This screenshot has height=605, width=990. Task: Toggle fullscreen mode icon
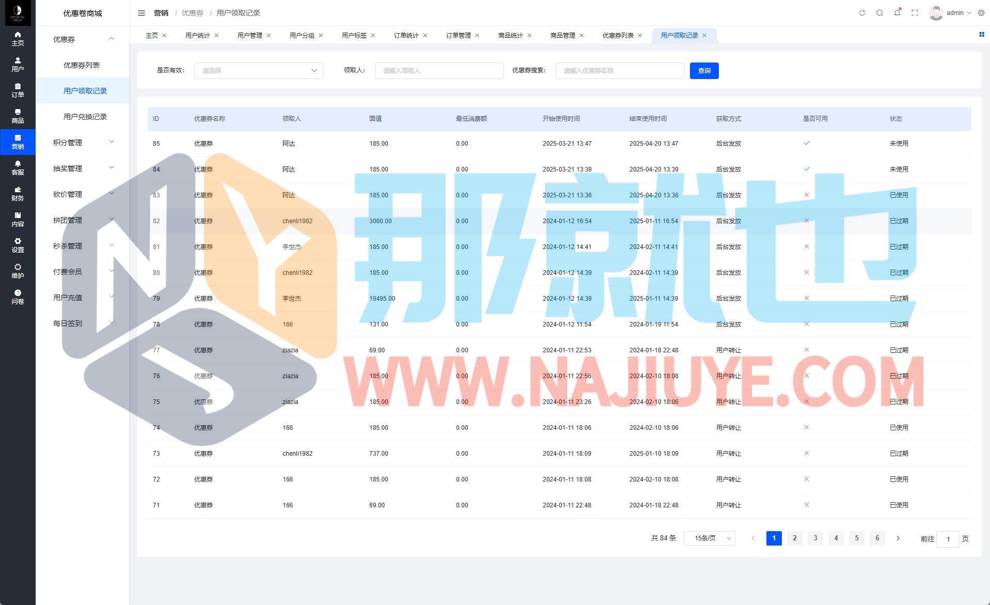(915, 13)
